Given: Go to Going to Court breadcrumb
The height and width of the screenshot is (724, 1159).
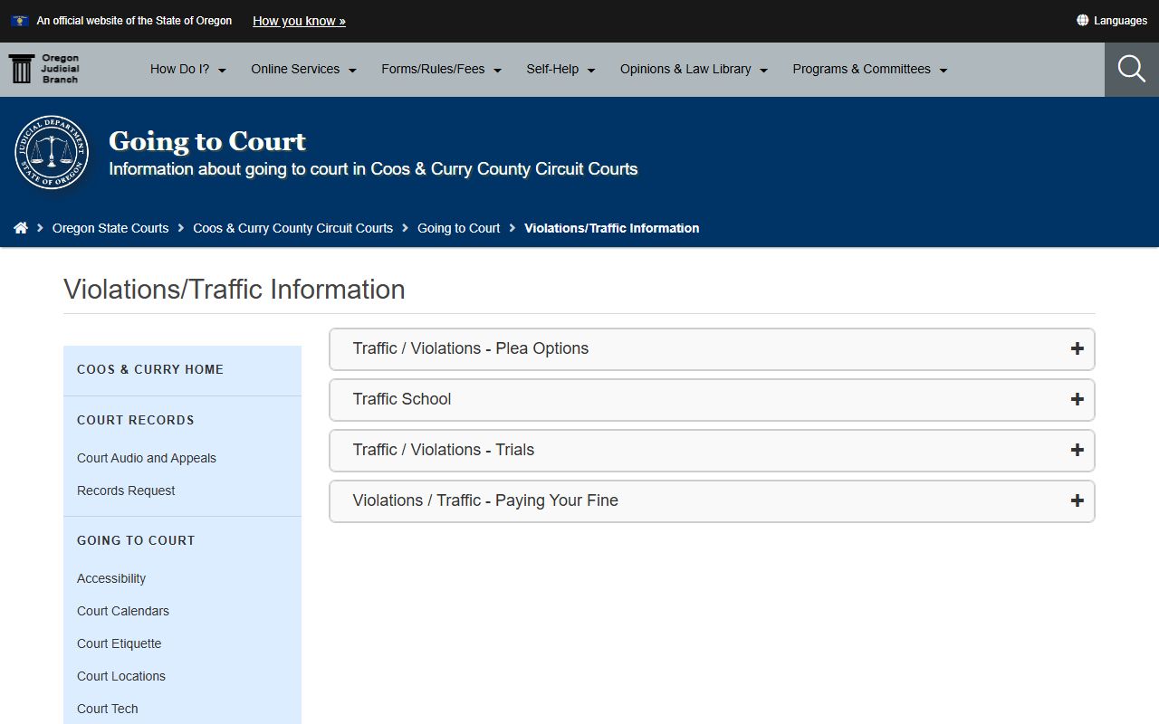Looking at the screenshot, I should [x=458, y=228].
